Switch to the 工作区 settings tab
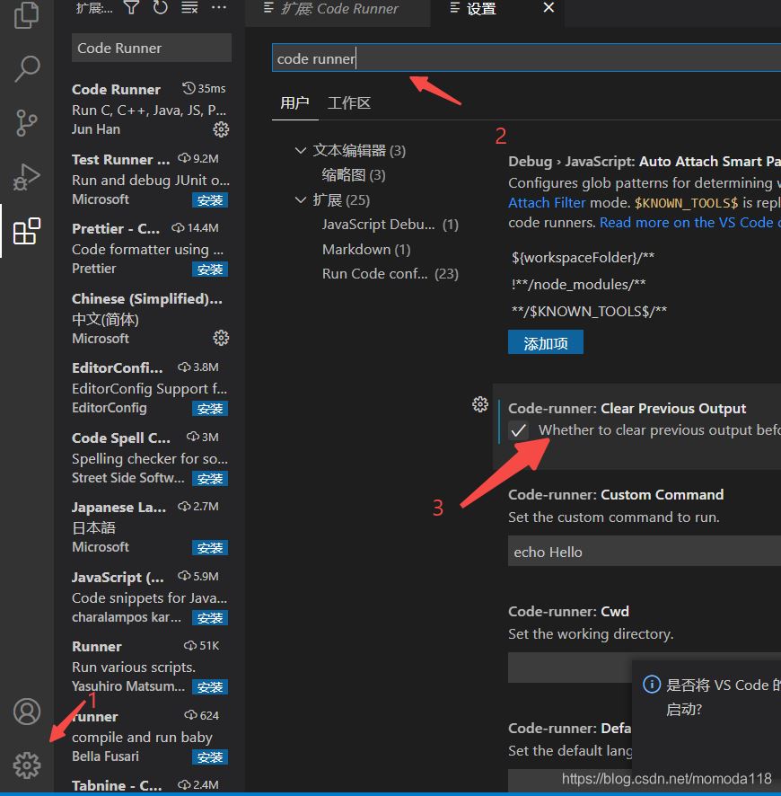781x796 pixels. point(349,103)
